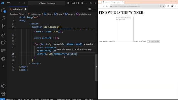The height and width of the screenshot is (100, 178).
Task: Click the 'const winners = [];' line
Action: (47, 38)
